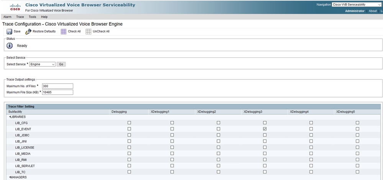The width and height of the screenshot is (383, 180).
Task: Check XDebugging1 for LIB_TC
Action: (x=172, y=172)
